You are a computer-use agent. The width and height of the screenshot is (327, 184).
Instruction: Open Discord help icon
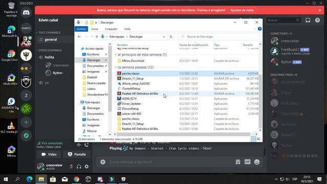pyautogui.click(x=317, y=20)
